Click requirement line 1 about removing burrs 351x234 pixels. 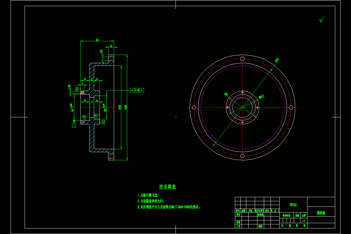coord(148,195)
